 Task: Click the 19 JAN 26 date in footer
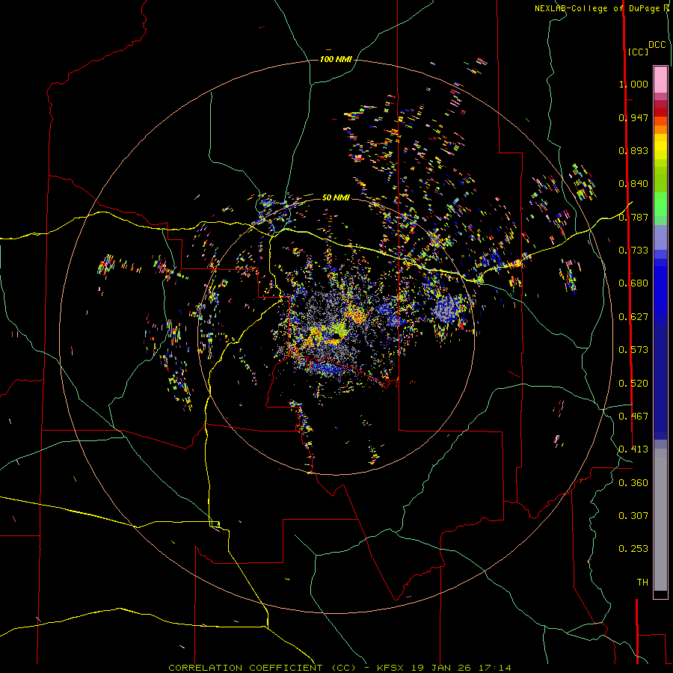[441, 668]
